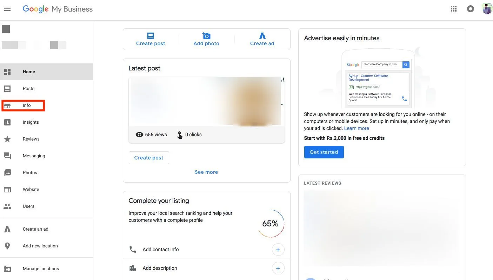Viewport: 493px width, 280px height.
Task: Click the See more link
Action: pyautogui.click(x=206, y=172)
